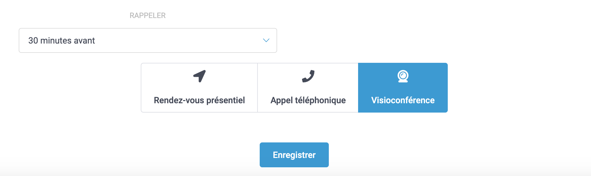Click the "30 minutes avant" text
This screenshot has height=176, width=591.
tap(62, 41)
